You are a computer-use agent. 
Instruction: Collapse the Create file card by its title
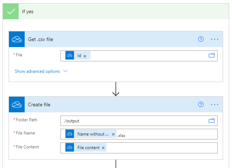pos(39,105)
